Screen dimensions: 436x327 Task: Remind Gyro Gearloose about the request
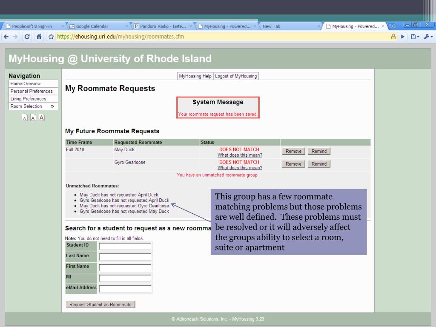pos(319,164)
